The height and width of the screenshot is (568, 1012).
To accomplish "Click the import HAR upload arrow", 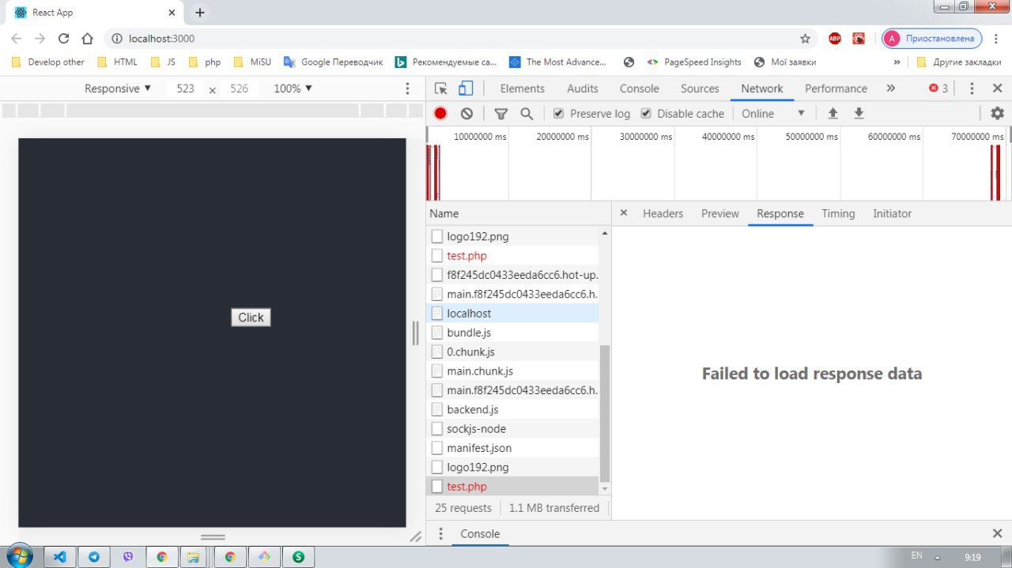I will point(833,114).
